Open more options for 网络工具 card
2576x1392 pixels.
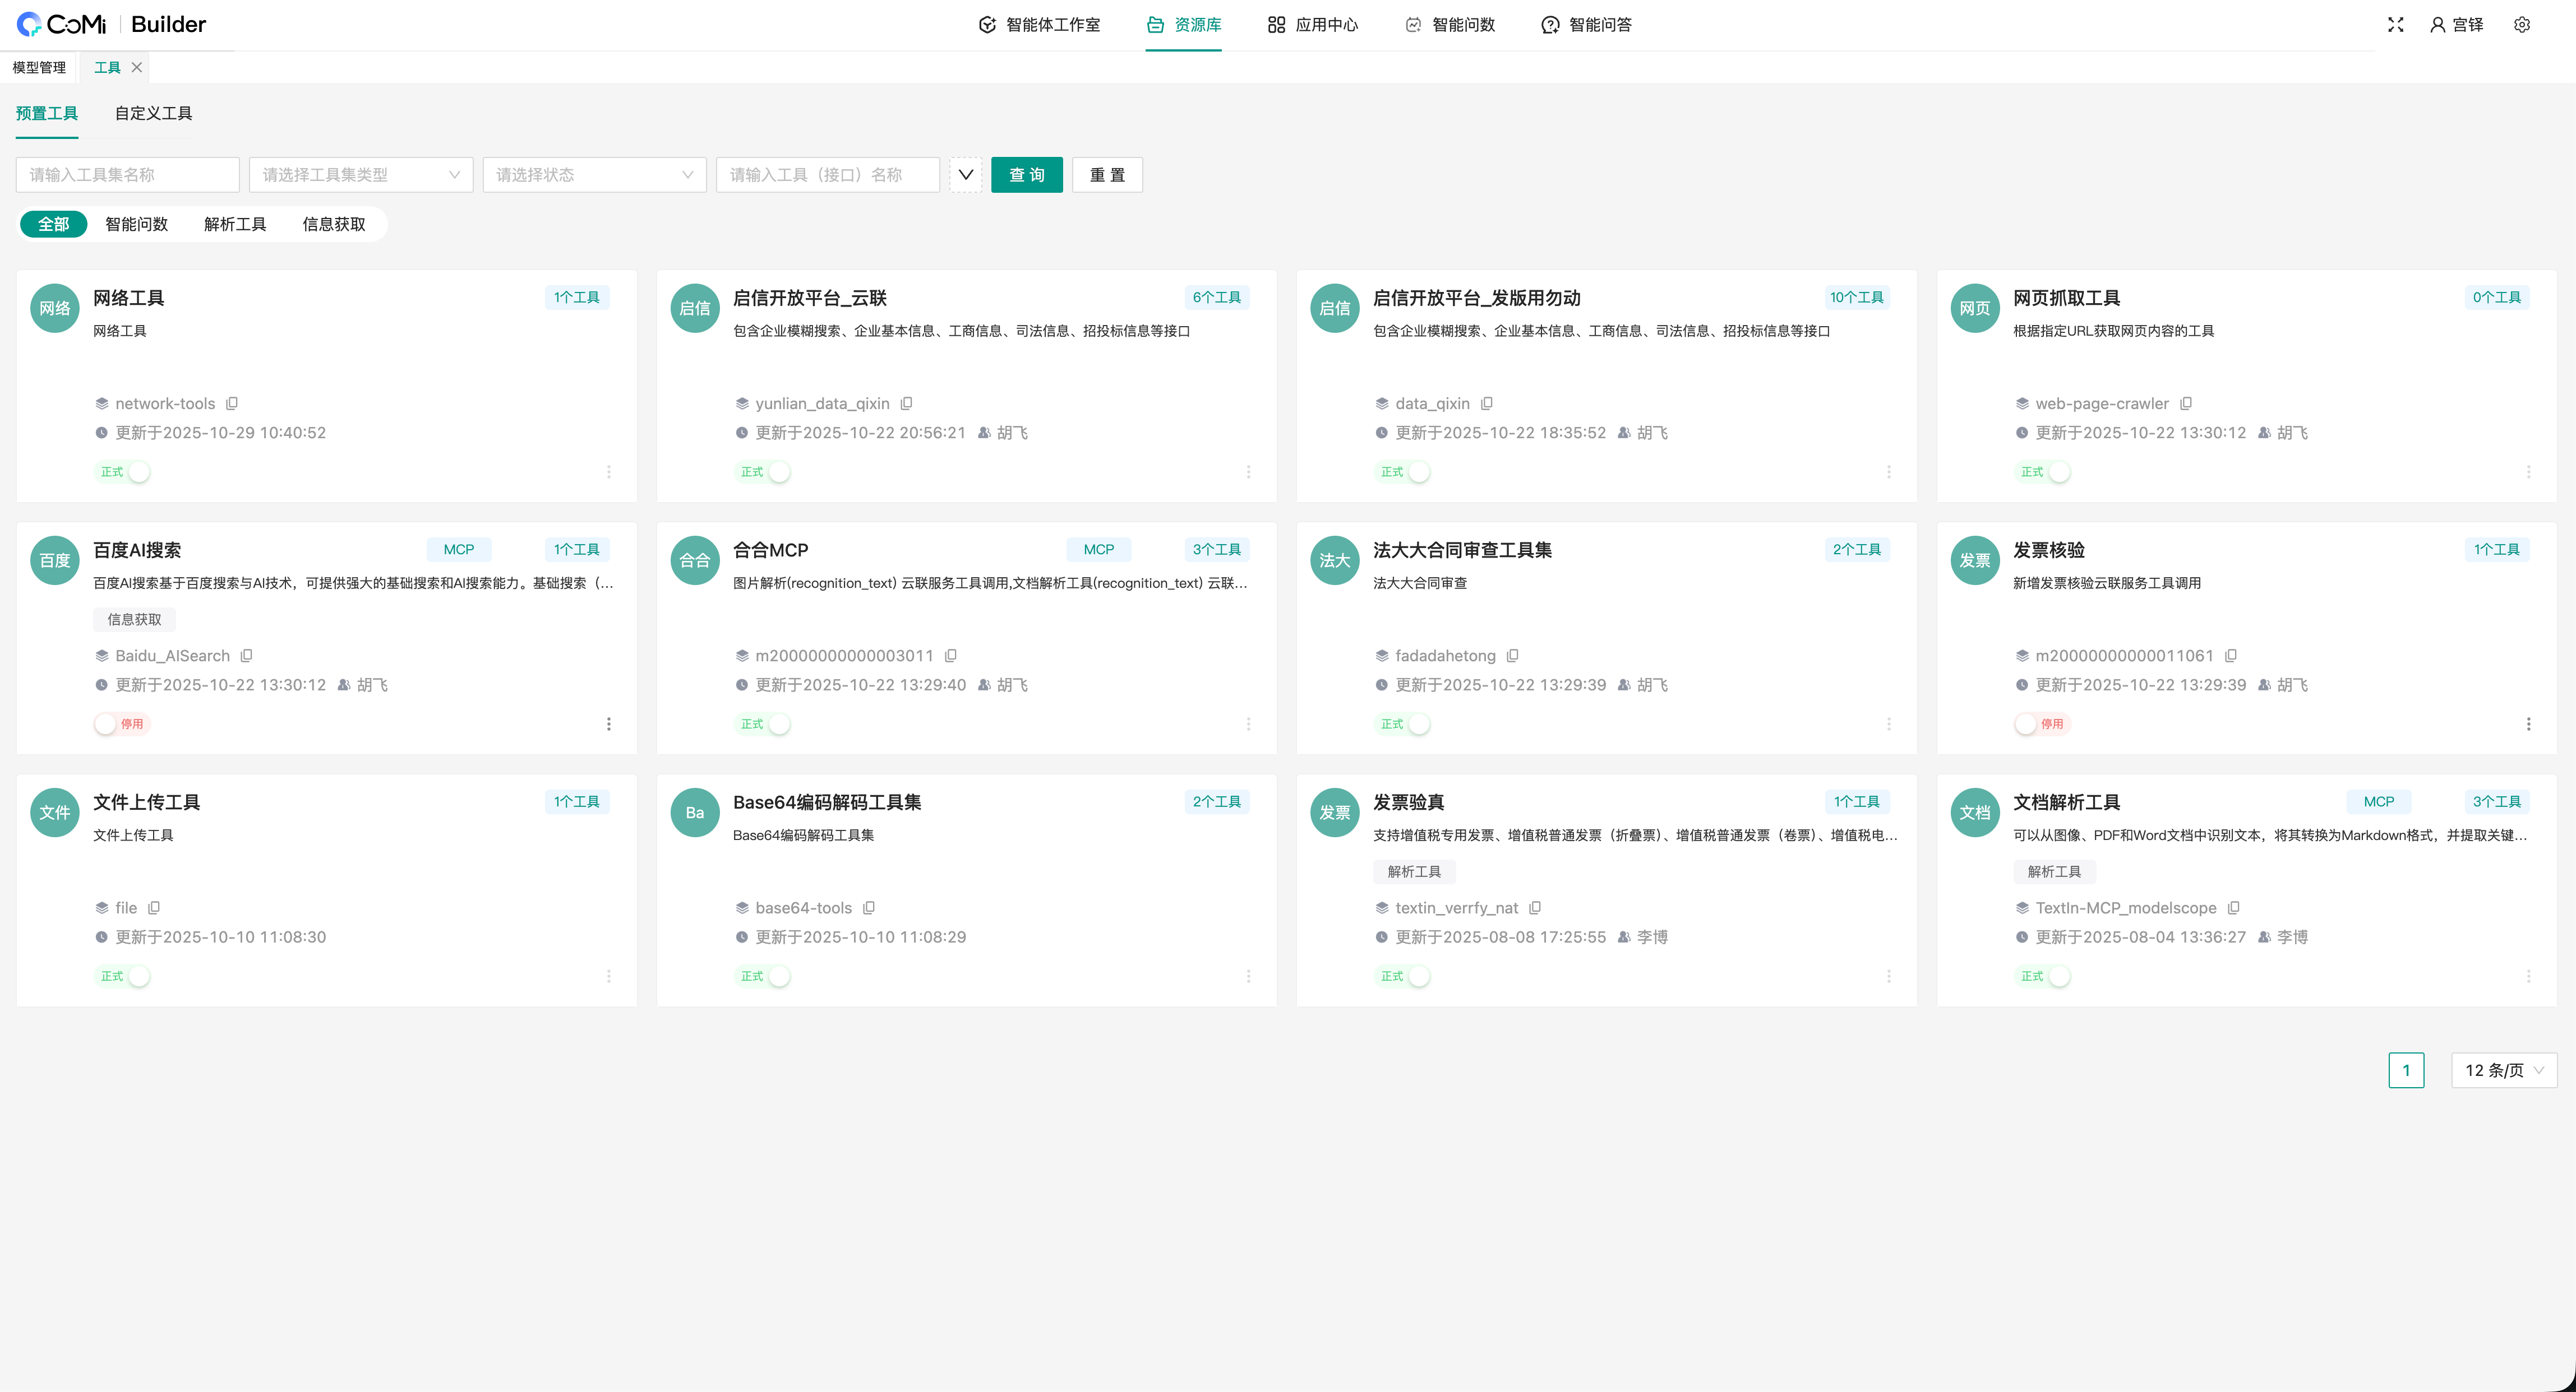609,472
